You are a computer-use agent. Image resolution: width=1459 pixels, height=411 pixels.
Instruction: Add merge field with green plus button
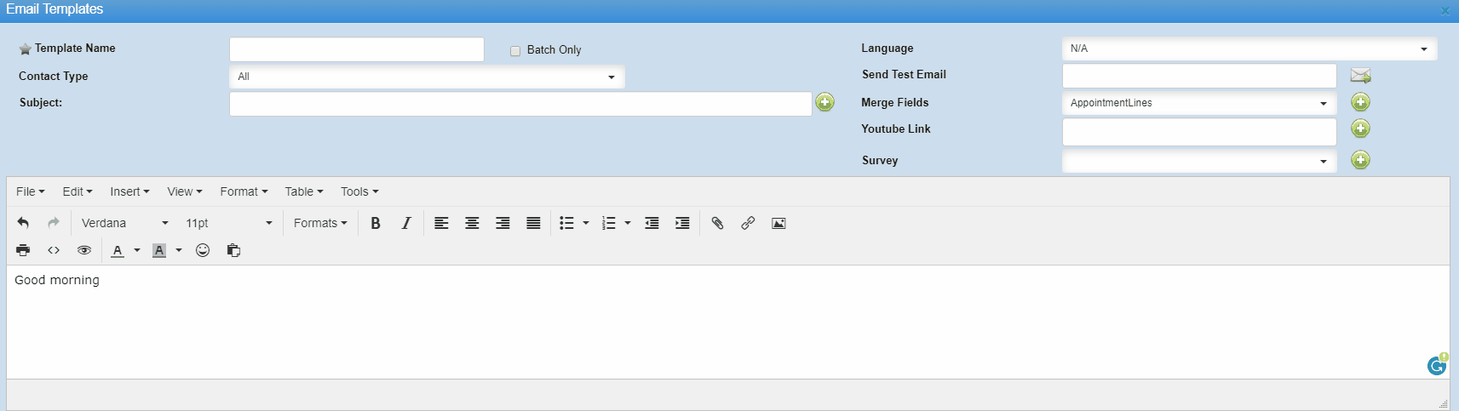coord(1360,102)
